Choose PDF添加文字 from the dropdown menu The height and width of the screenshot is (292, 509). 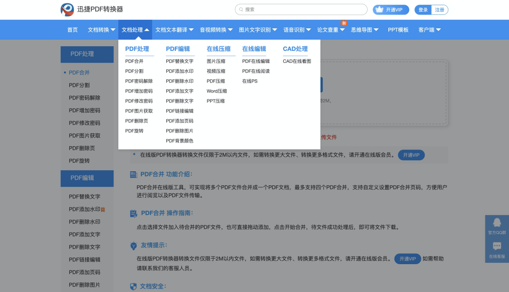(180, 91)
